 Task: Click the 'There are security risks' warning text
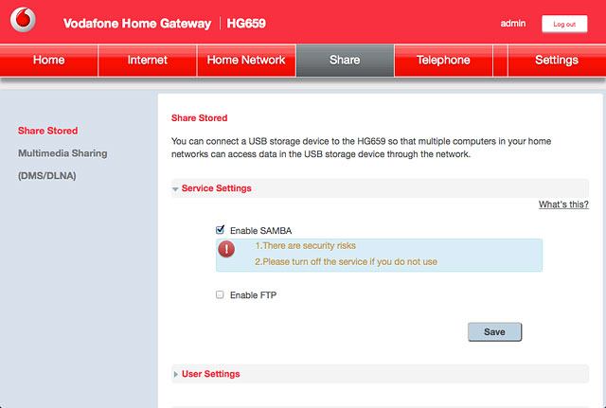[305, 246]
